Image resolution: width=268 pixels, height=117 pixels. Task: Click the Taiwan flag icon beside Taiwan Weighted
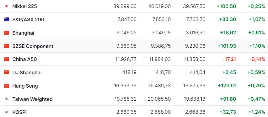click(x=6, y=99)
